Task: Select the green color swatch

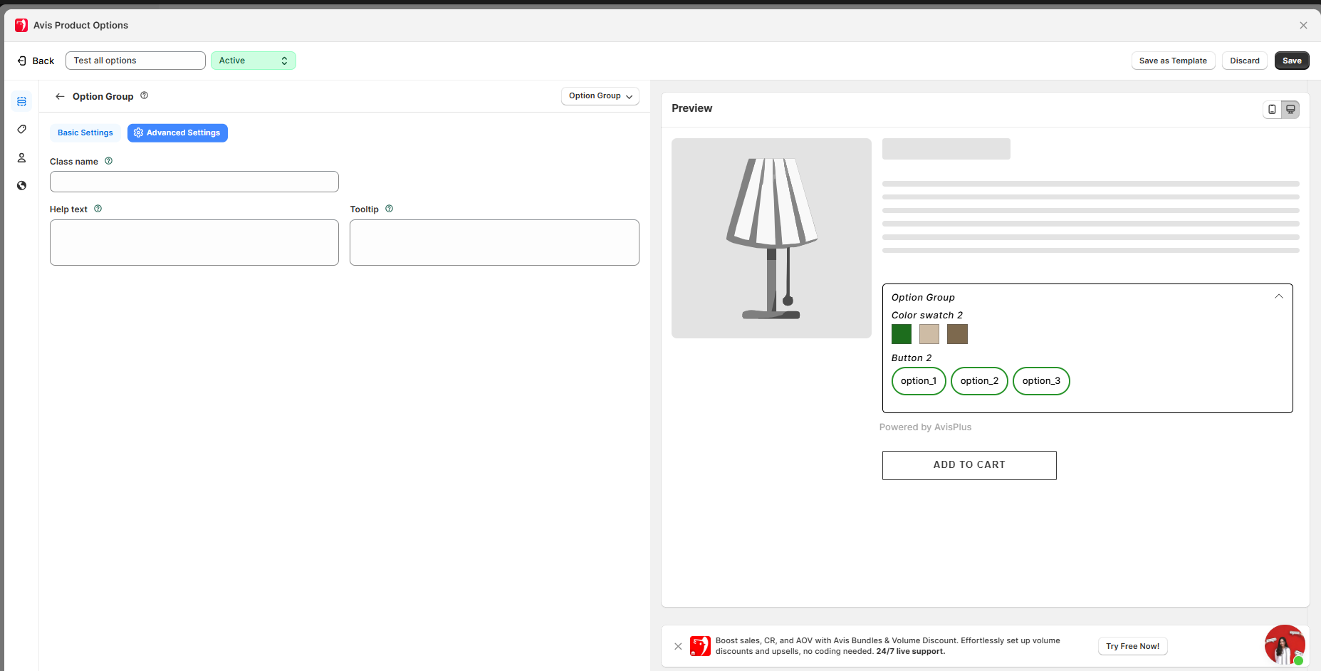Action: coord(901,334)
